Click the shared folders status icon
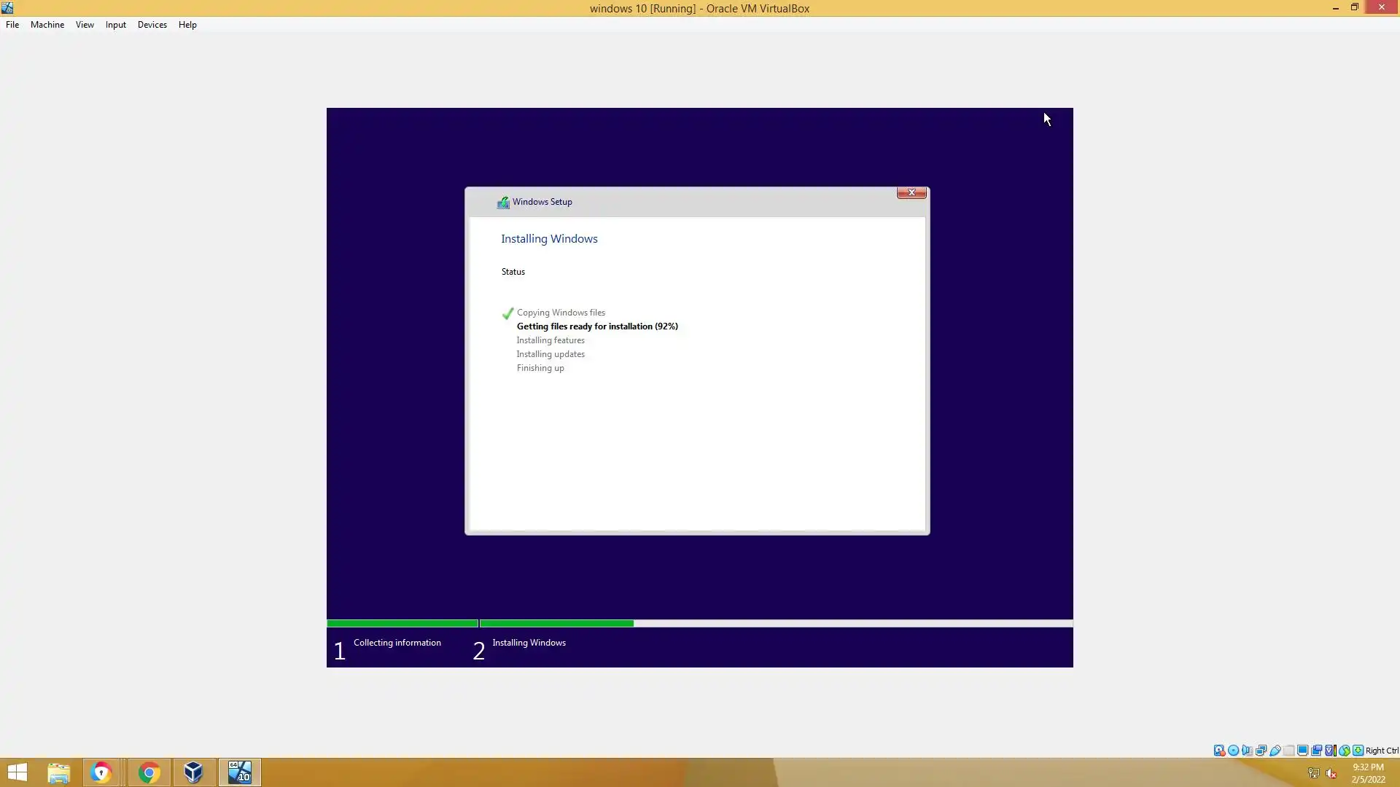 [x=1288, y=751]
